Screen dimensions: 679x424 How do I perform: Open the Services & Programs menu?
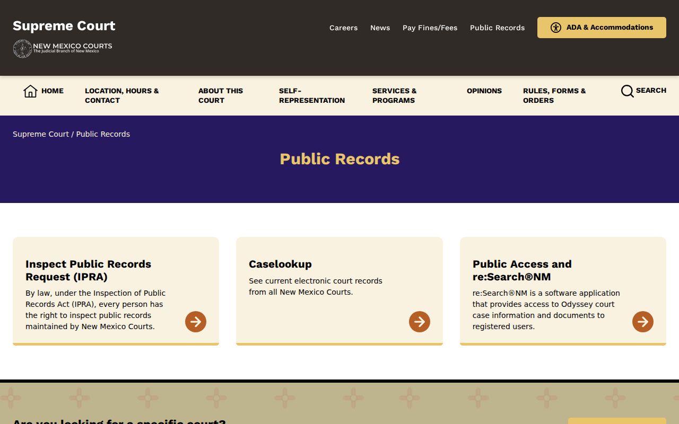coord(395,95)
